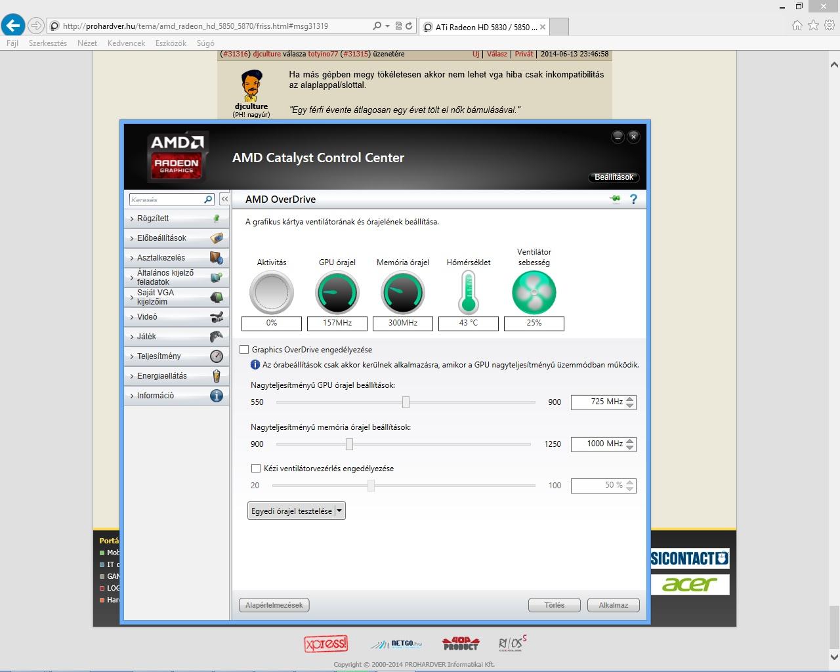Click the GPU órajel gauge
This screenshot has height=672, width=840.
(337, 293)
